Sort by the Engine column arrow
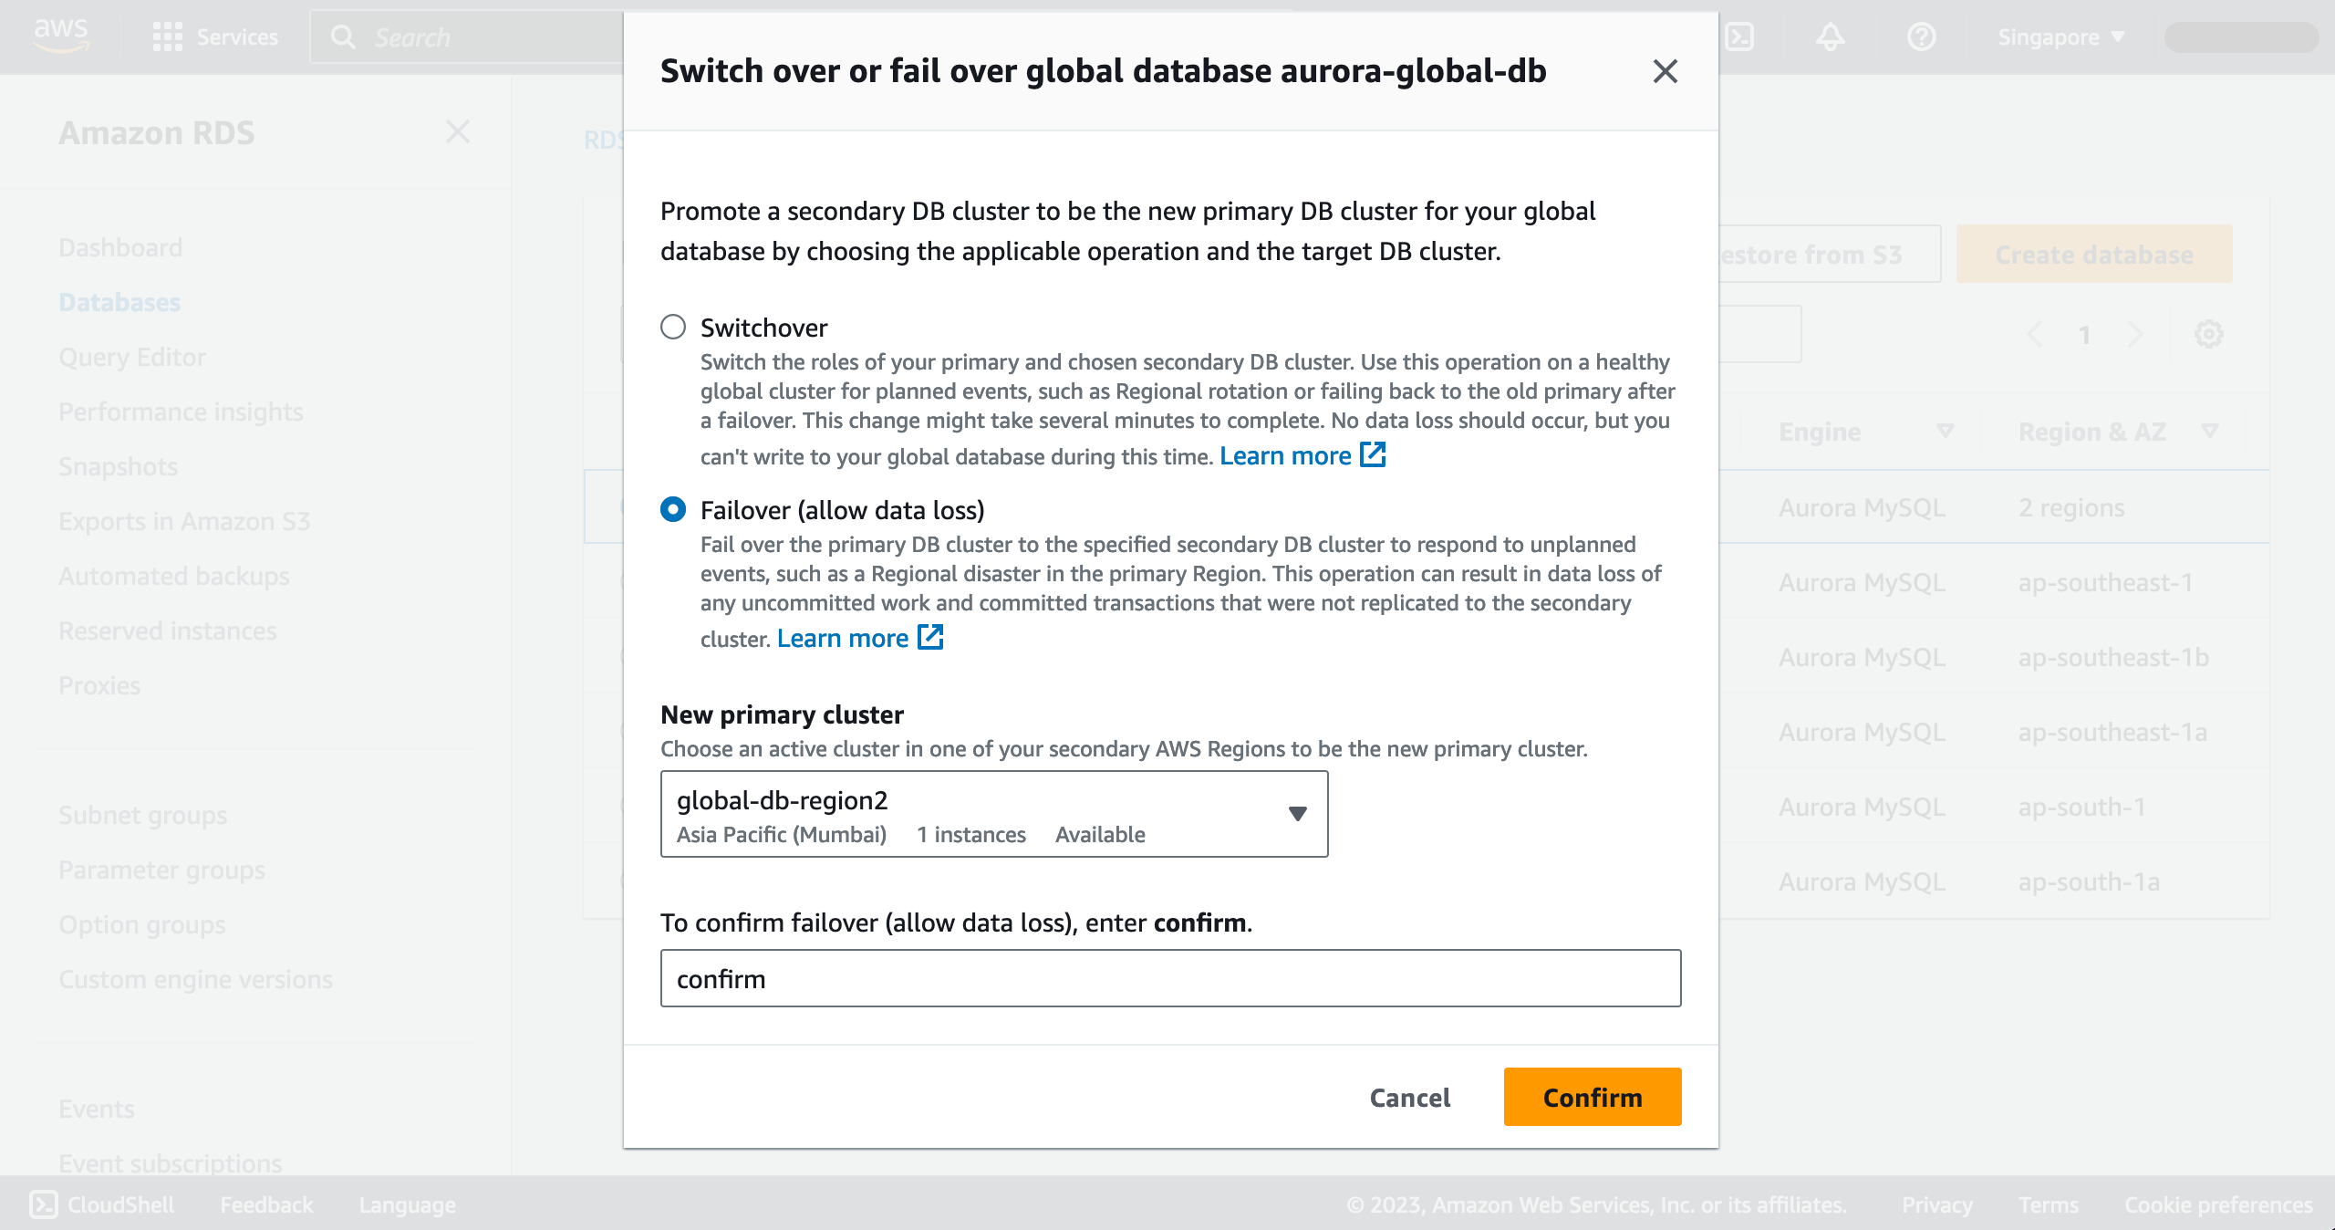 point(1945,431)
